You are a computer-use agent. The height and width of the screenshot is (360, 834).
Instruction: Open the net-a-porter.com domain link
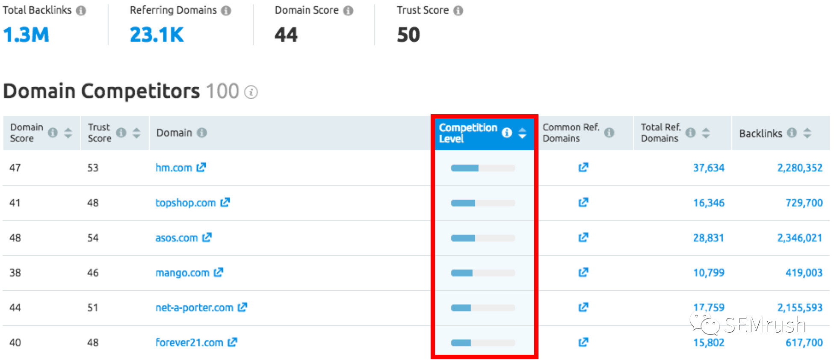click(x=195, y=307)
